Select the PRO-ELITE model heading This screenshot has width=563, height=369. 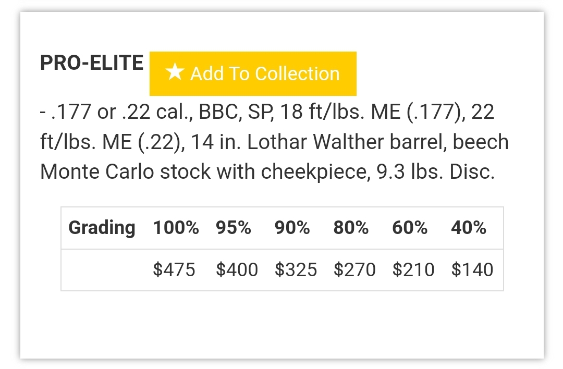point(92,63)
